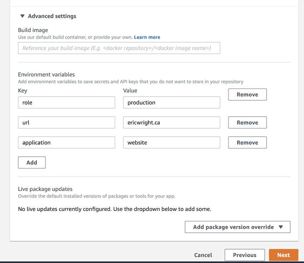
Task: Click the 'website' value field
Action: 171,143
